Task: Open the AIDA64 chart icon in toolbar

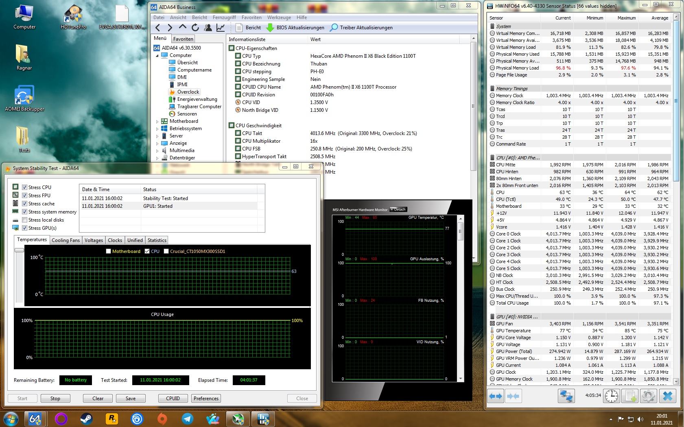Action: click(x=220, y=27)
